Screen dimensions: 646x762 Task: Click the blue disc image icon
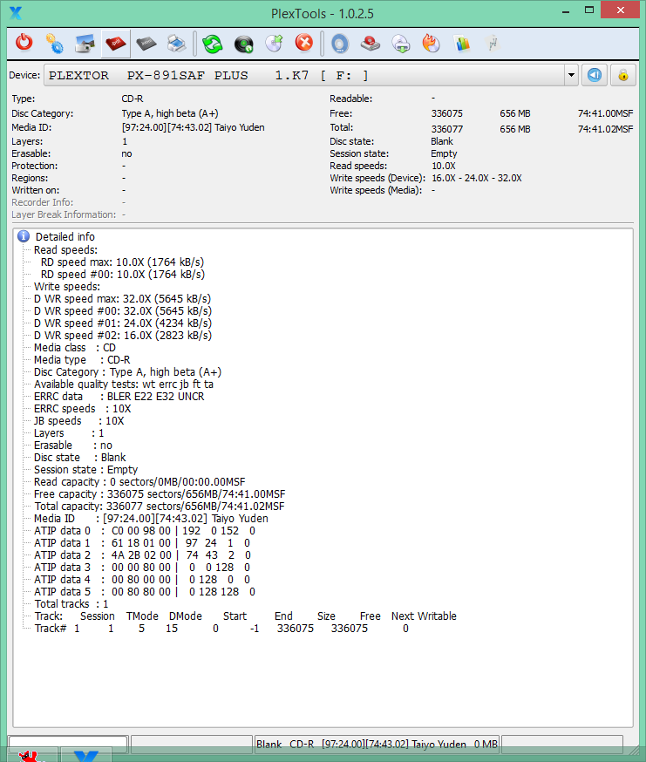(x=340, y=44)
